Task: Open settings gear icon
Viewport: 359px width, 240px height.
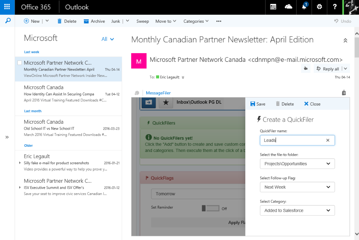Action: point(319,7)
